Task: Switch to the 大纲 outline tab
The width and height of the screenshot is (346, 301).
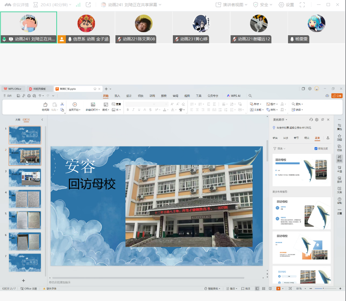Action: click(18, 119)
